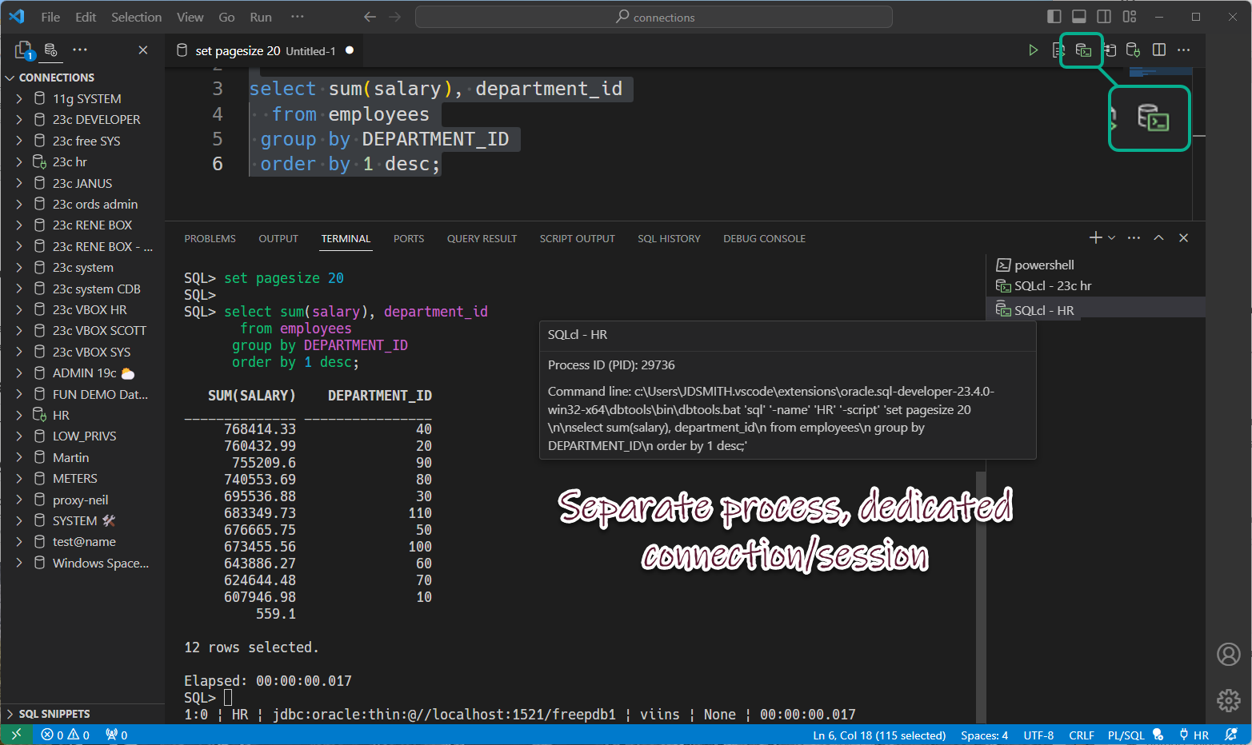Open the Selection menu
Screen dimensions: 1252x745
point(136,17)
